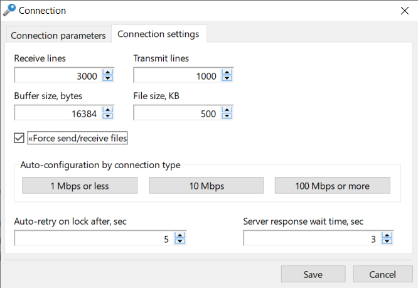Increase File size KB up arrow
The height and width of the screenshot is (288, 418).
point(227,110)
